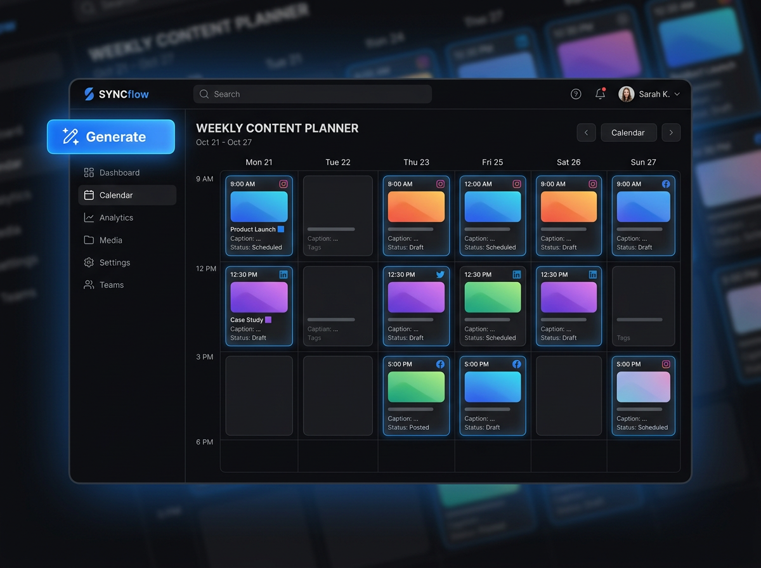761x568 pixels.
Task: Click the Media folder icon
Action: point(89,240)
